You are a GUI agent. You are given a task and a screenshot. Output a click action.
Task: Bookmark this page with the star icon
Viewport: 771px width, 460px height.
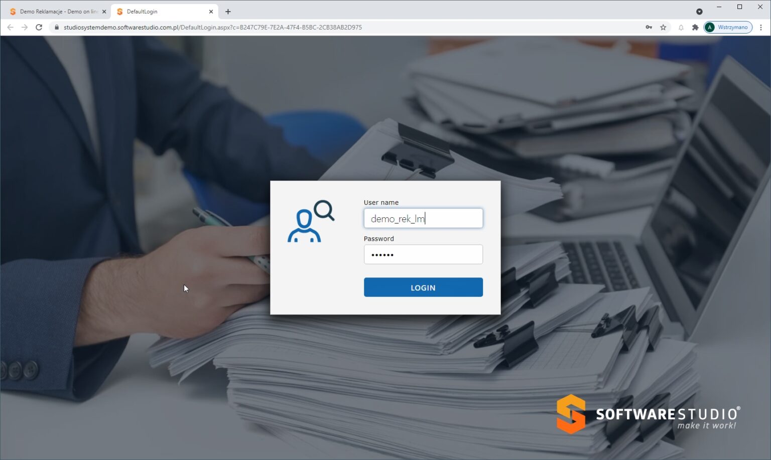coord(663,27)
